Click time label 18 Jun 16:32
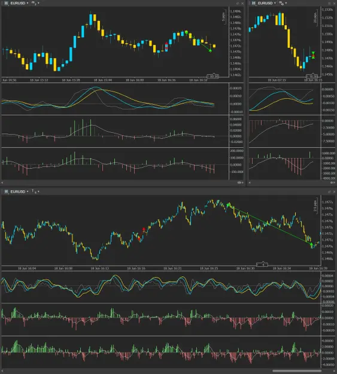Screen dimensions: 337x374 198,80
